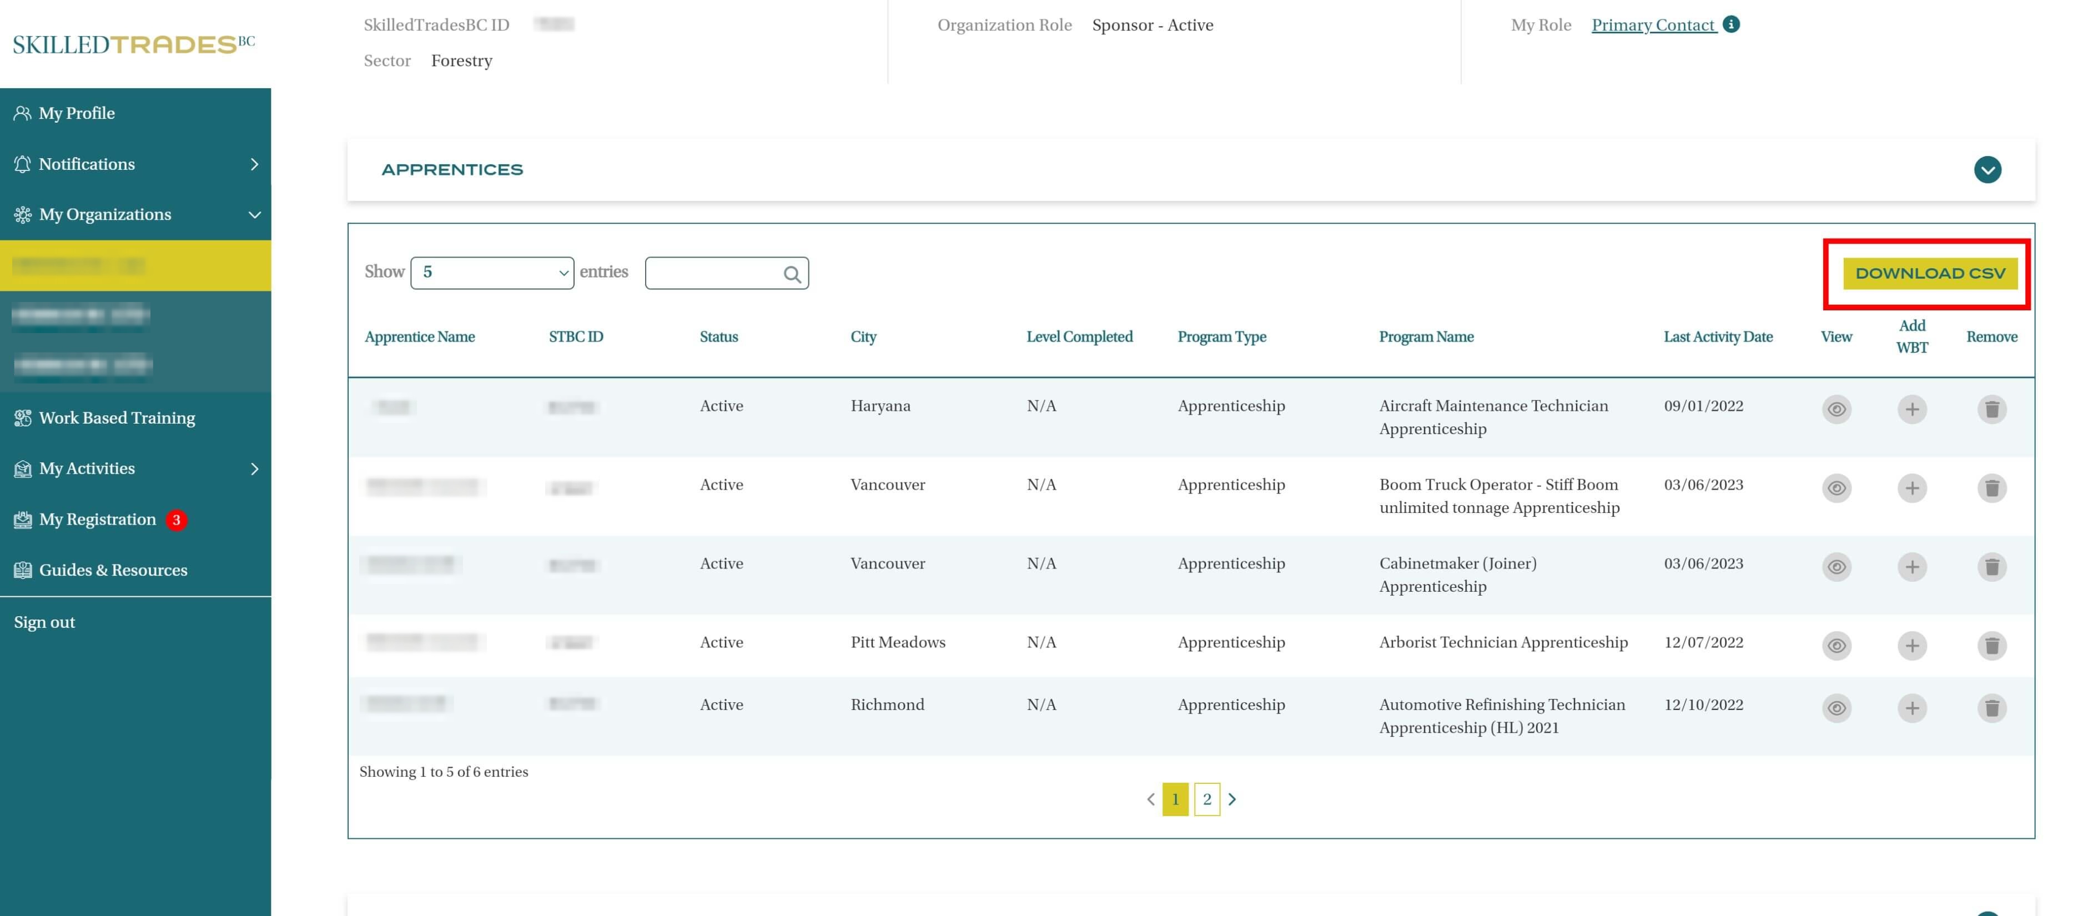
Task: Click the Download CSV button
Action: pyautogui.click(x=1929, y=273)
